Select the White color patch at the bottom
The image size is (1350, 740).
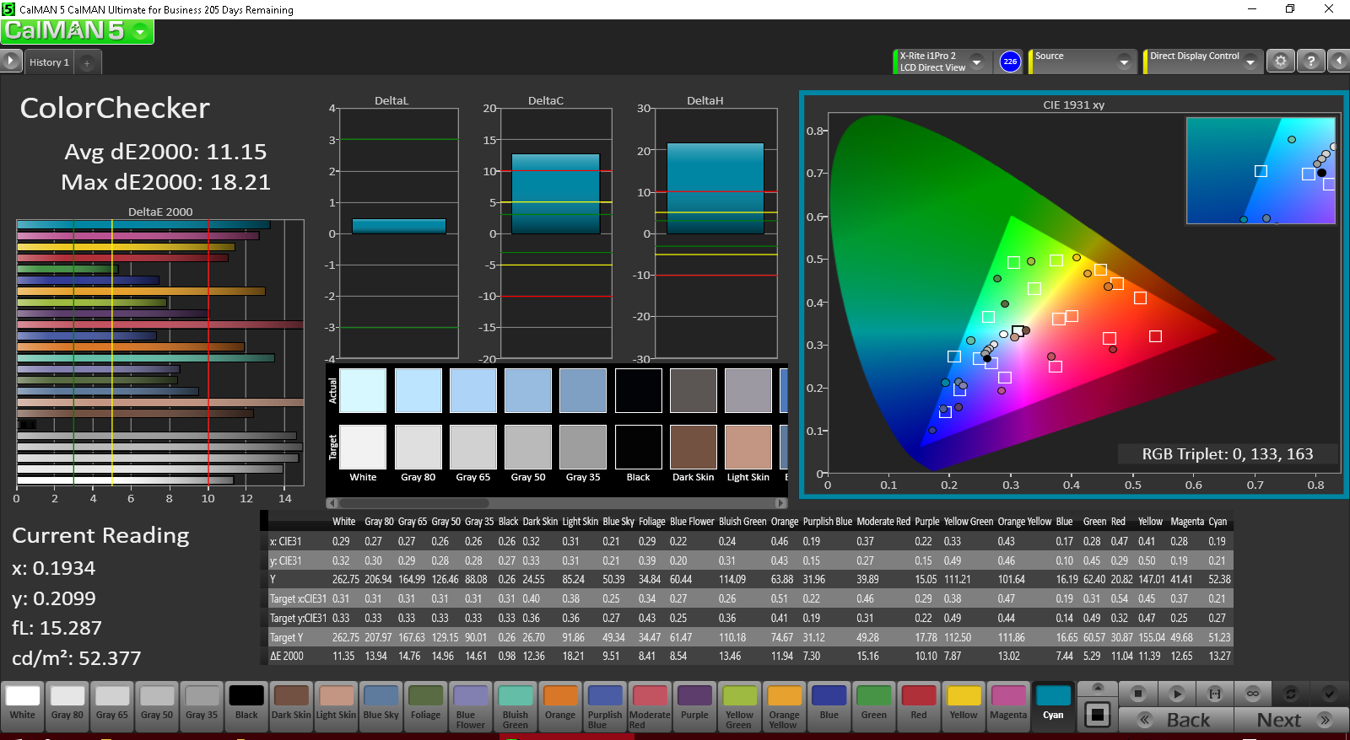[23, 706]
